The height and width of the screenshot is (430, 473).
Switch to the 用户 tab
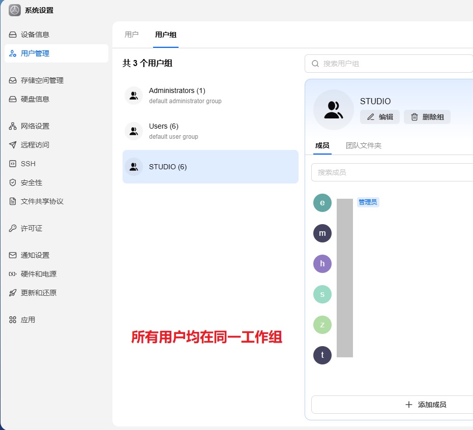point(132,35)
